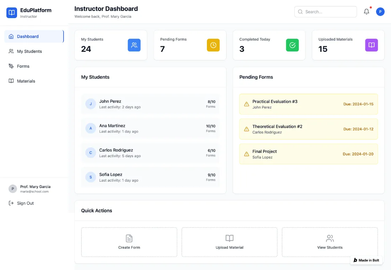Click the Uploaded Materials stat count 15
391x270 pixels.
(323, 49)
